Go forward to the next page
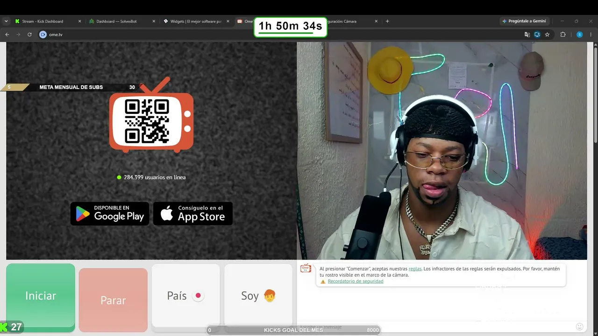The image size is (598, 336). tap(18, 35)
